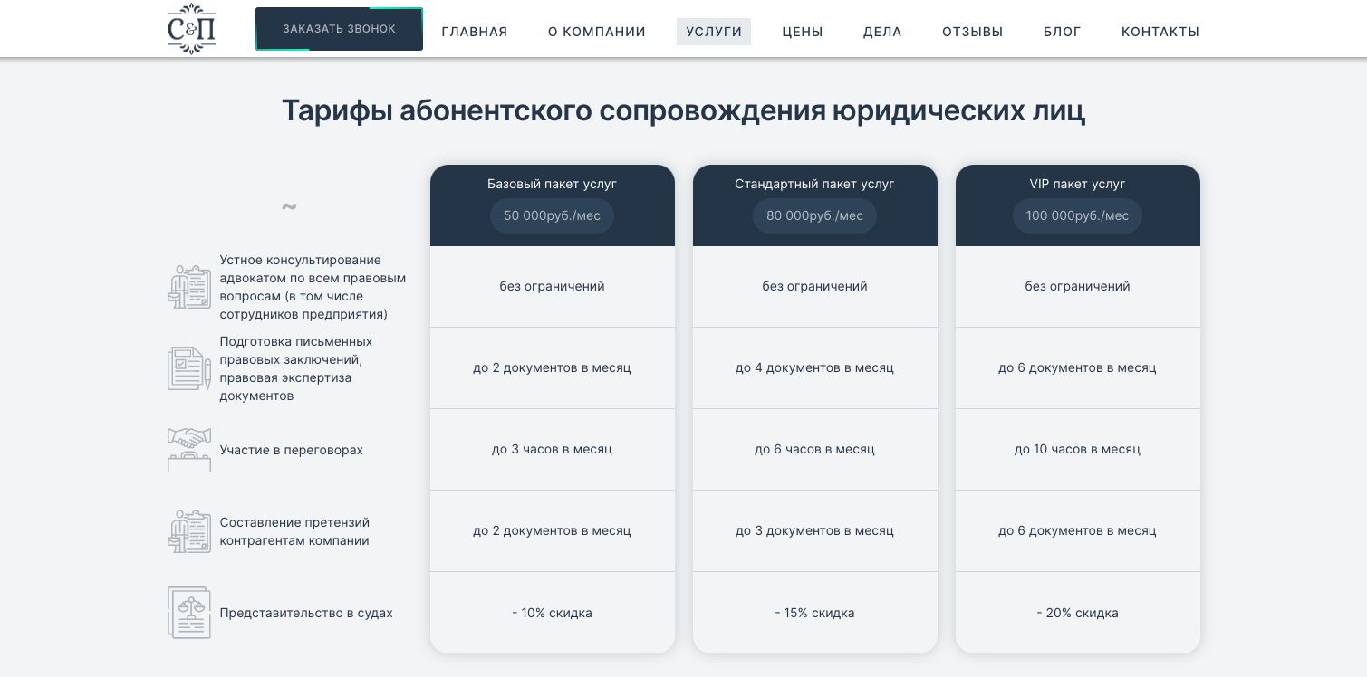Click the 50 000руб./мес price badge

553,216
